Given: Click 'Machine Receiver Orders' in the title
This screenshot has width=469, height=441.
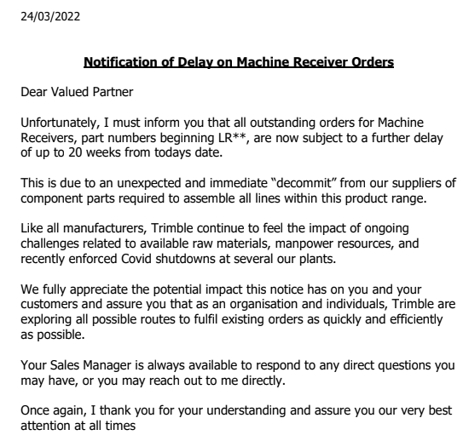Looking at the screenshot, I should click(315, 62).
